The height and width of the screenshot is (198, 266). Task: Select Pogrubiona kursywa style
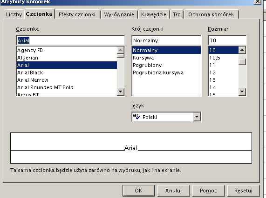click(166, 73)
